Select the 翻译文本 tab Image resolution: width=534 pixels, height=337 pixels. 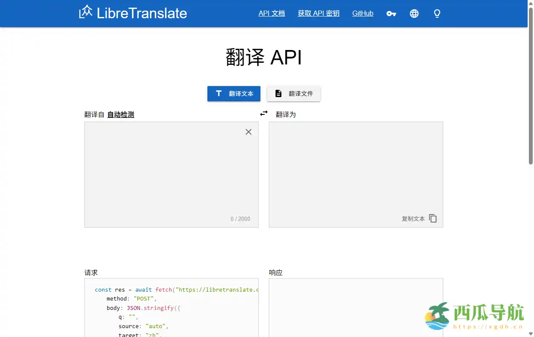pyautogui.click(x=234, y=93)
